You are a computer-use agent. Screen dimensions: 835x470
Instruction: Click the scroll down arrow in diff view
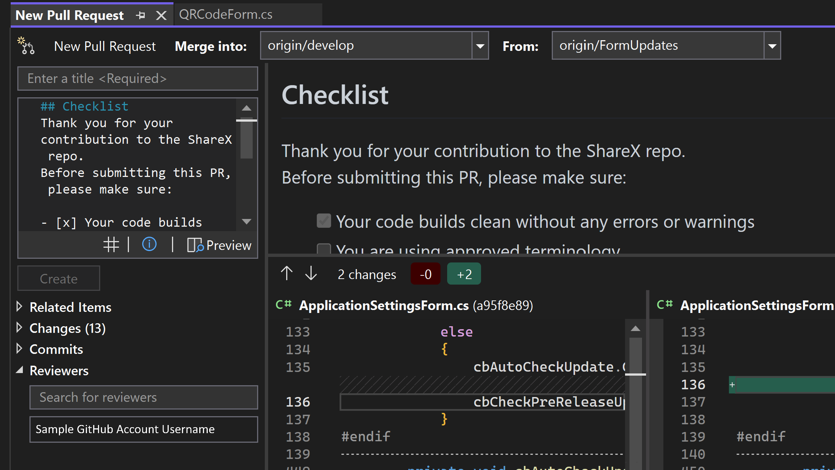311,274
